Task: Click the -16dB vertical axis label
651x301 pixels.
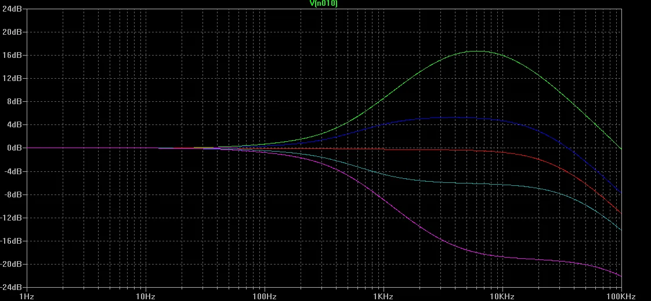Action: pyautogui.click(x=11, y=241)
